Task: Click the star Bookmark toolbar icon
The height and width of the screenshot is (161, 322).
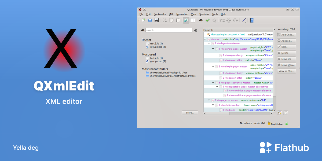Action: coord(214,20)
